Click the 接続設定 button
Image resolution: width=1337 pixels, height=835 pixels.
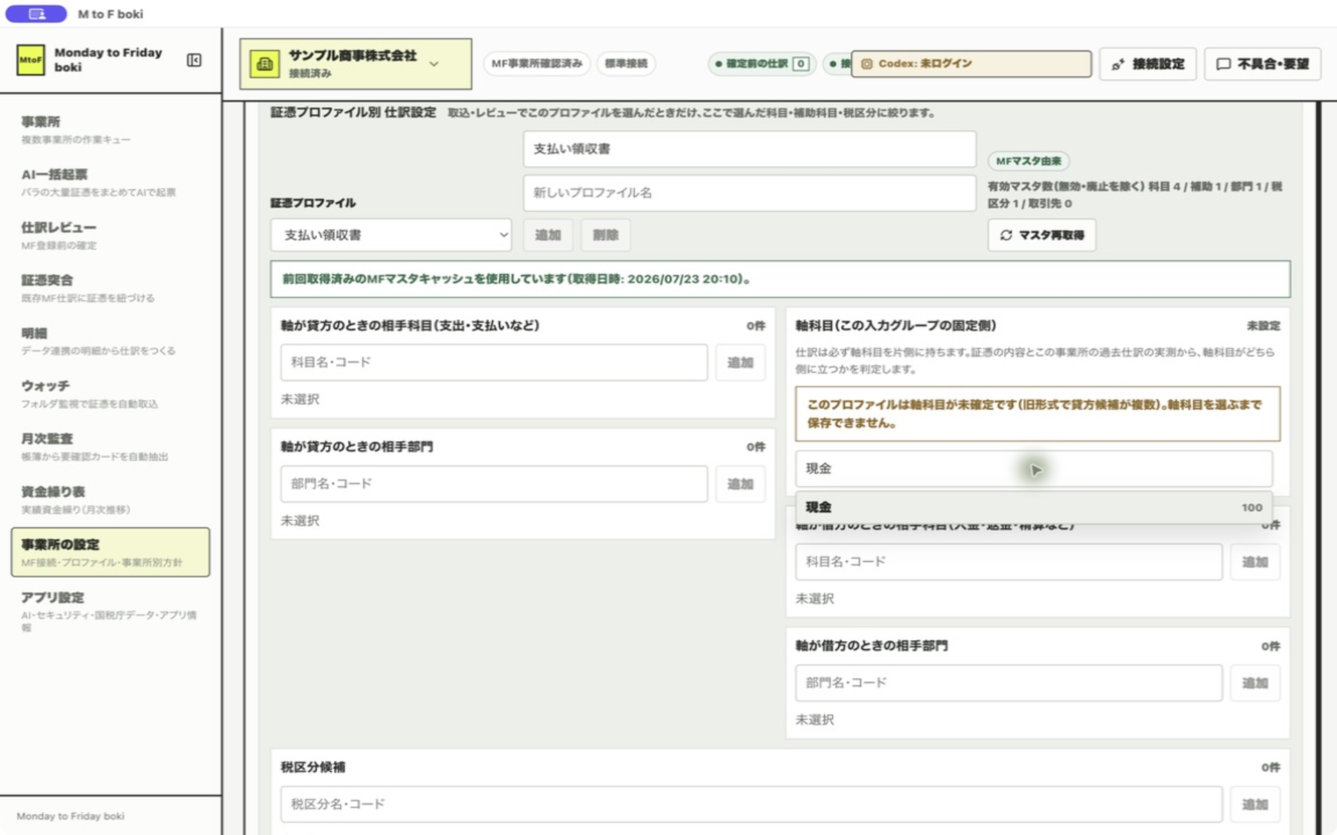[1148, 64]
